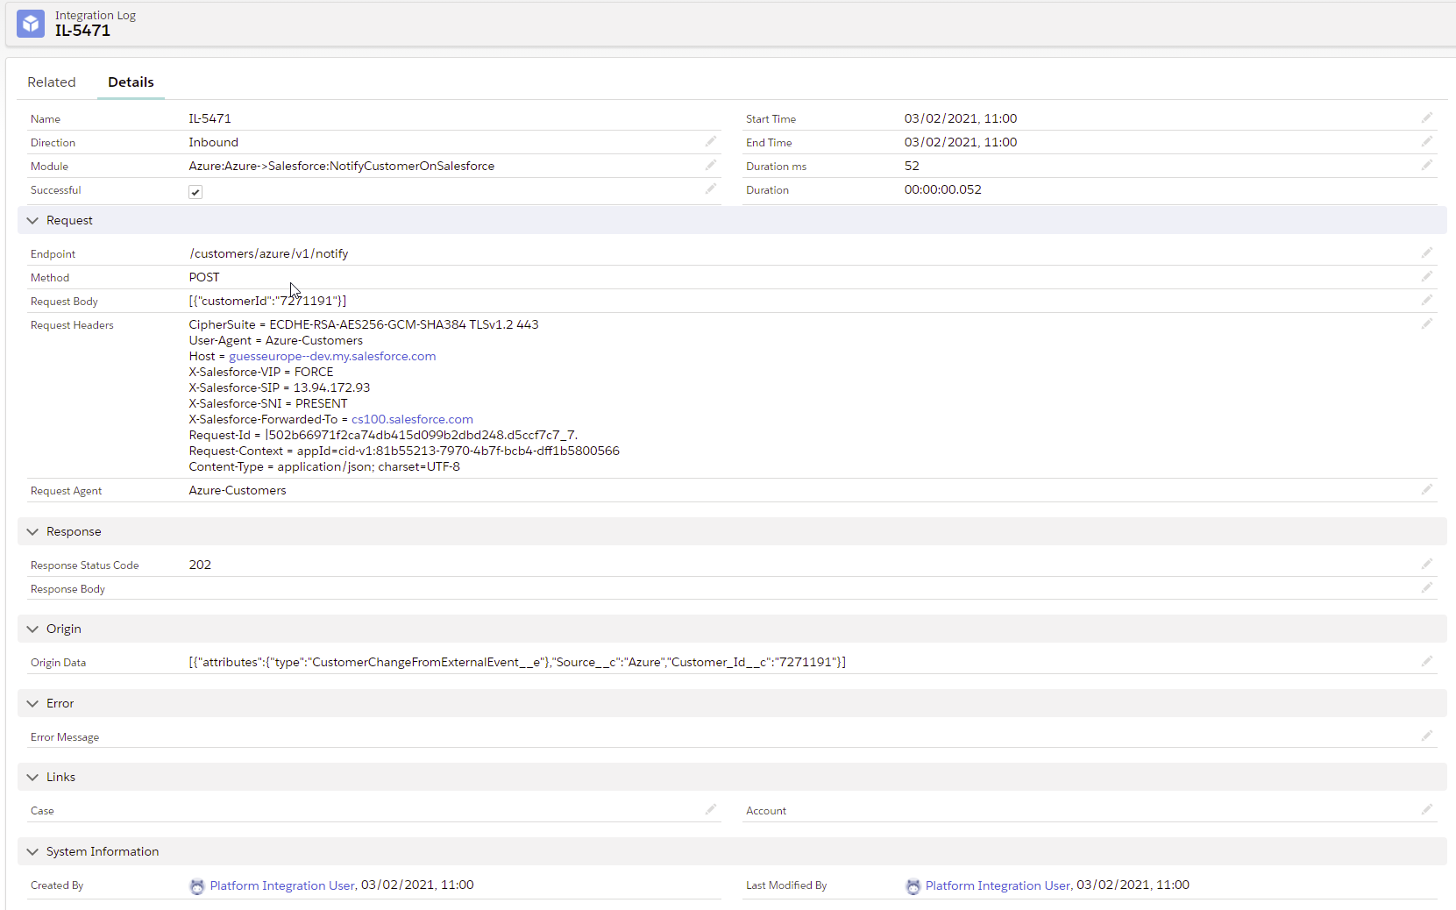Click the Content-Type header line
This screenshot has width=1456, height=910.
click(x=324, y=466)
